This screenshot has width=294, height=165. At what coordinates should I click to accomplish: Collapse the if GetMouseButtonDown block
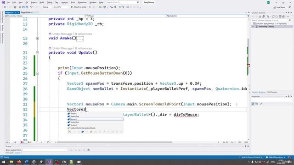point(37,73)
